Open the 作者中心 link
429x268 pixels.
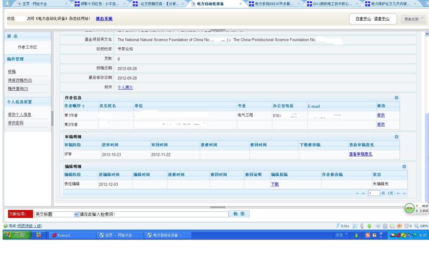[x=363, y=18]
